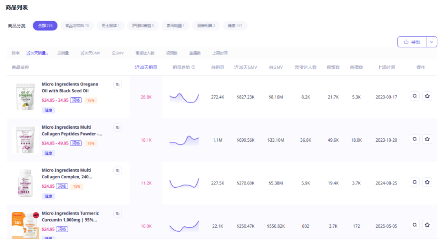Star the Multi Collagen Peptides Powder product
The width and height of the screenshot is (440, 239).
click(427, 139)
